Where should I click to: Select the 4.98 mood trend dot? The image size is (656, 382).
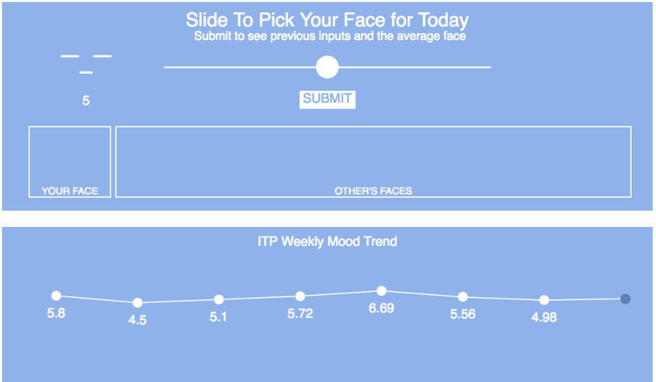pyautogui.click(x=544, y=300)
